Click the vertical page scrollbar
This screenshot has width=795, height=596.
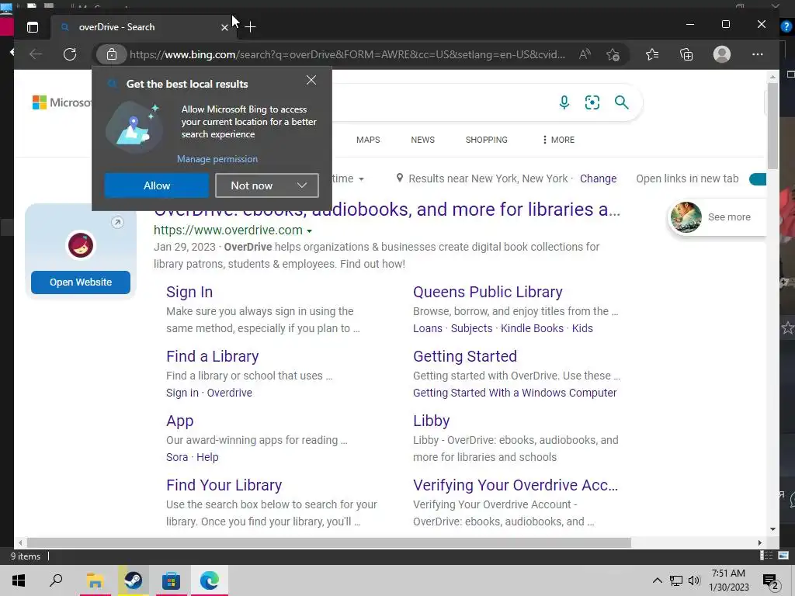[772, 126]
